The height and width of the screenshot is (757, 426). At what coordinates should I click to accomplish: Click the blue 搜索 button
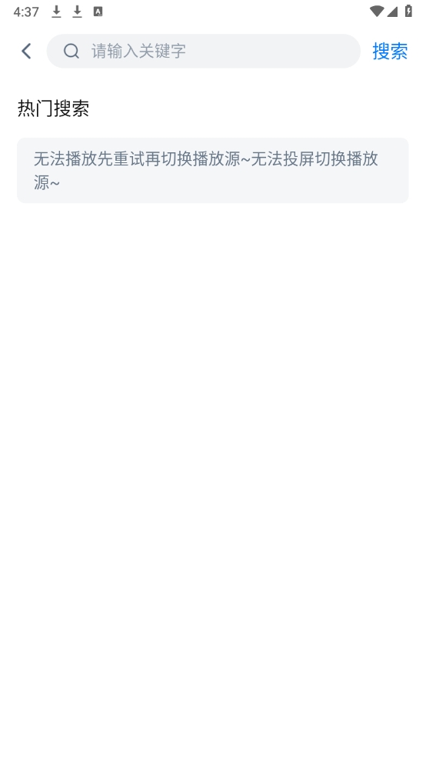(x=390, y=52)
